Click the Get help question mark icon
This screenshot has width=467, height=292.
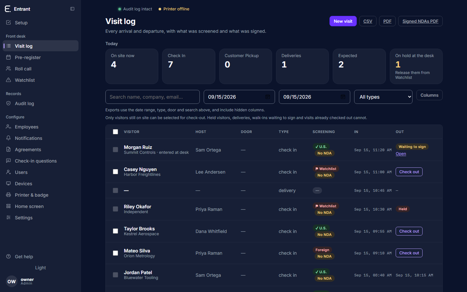8,256
